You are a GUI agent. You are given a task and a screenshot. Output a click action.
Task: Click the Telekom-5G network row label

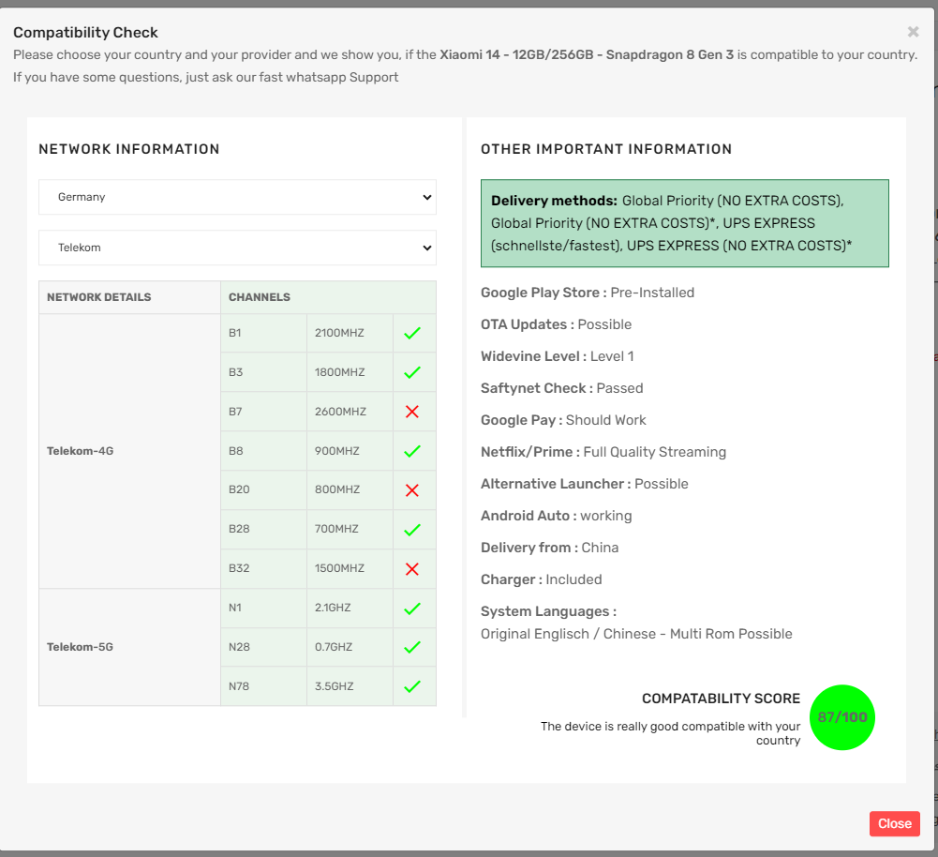[x=81, y=647]
